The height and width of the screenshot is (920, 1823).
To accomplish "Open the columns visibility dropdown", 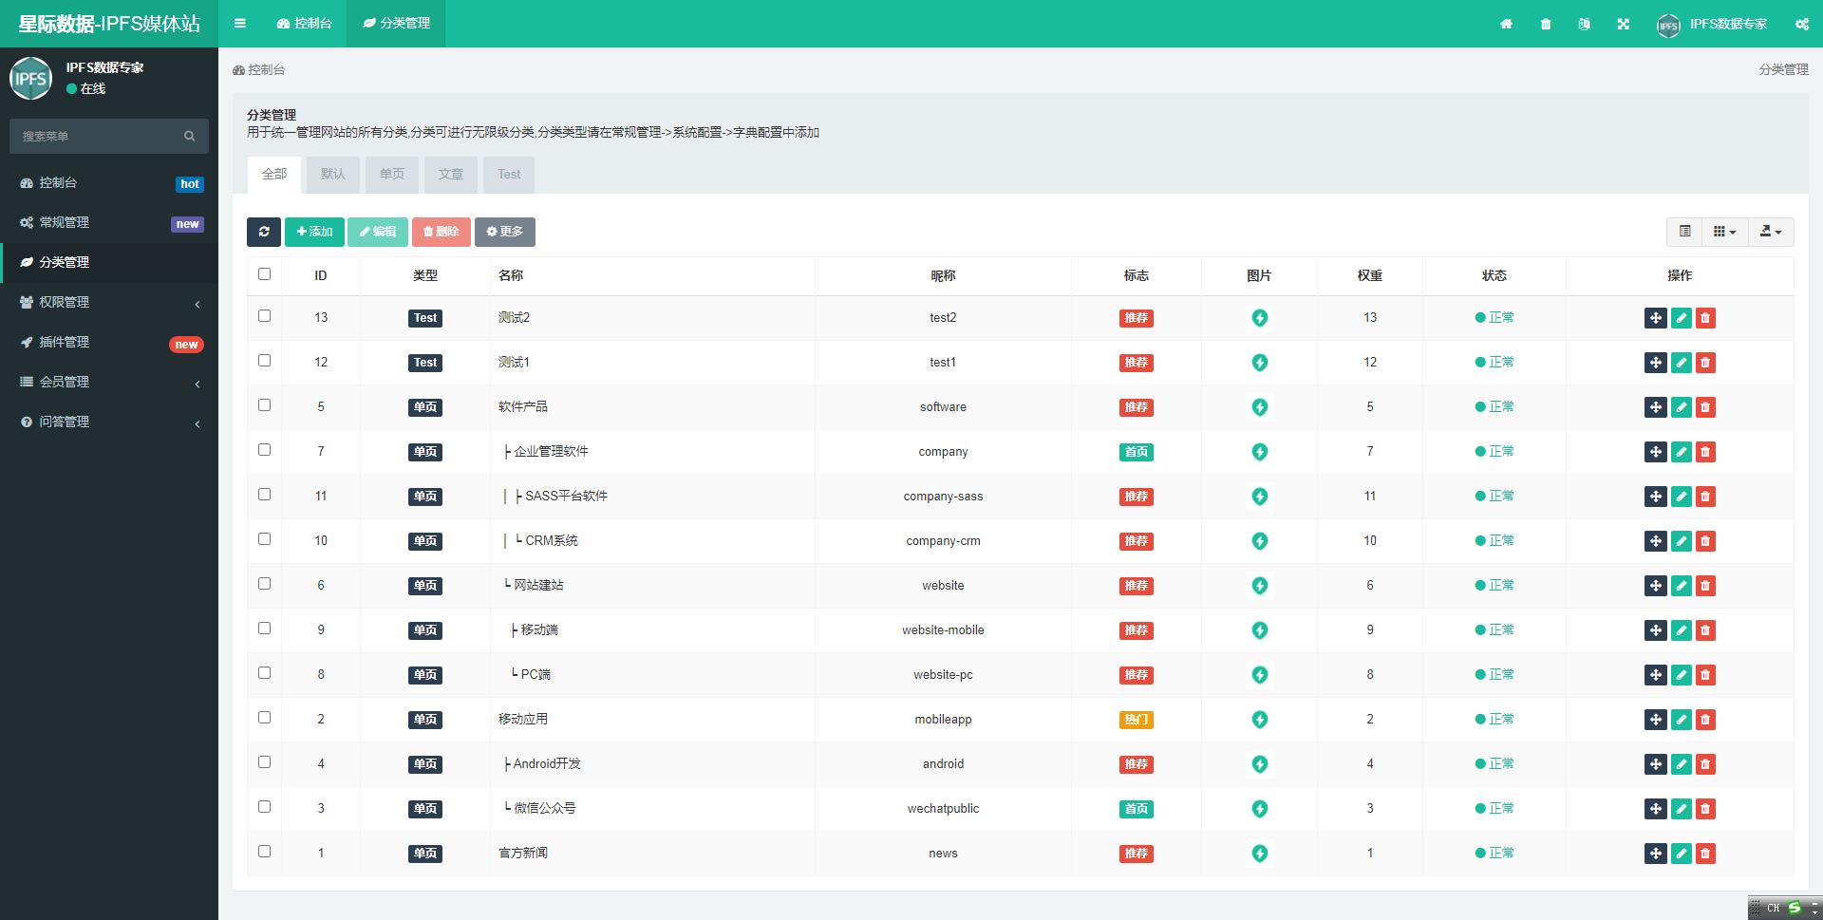I will [1724, 231].
